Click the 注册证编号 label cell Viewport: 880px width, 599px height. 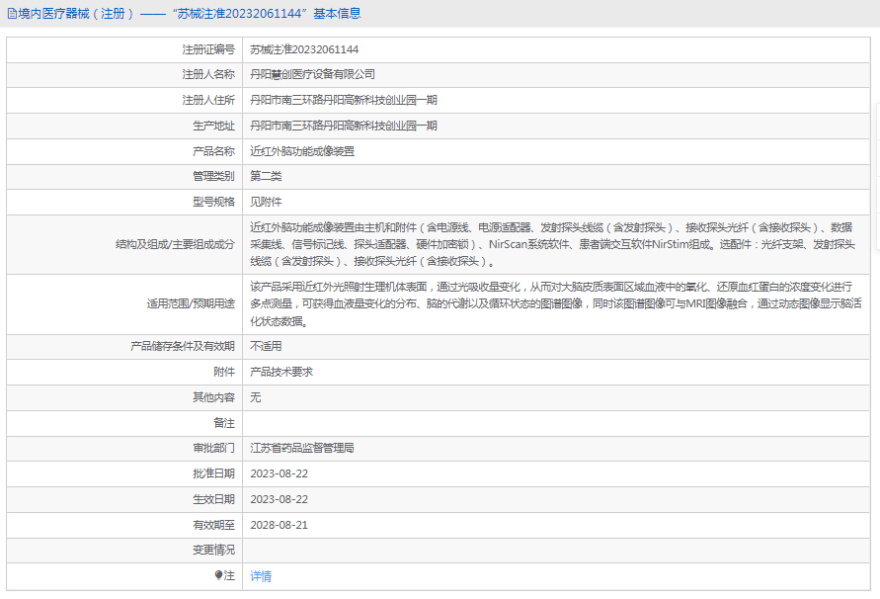pos(208,49)
